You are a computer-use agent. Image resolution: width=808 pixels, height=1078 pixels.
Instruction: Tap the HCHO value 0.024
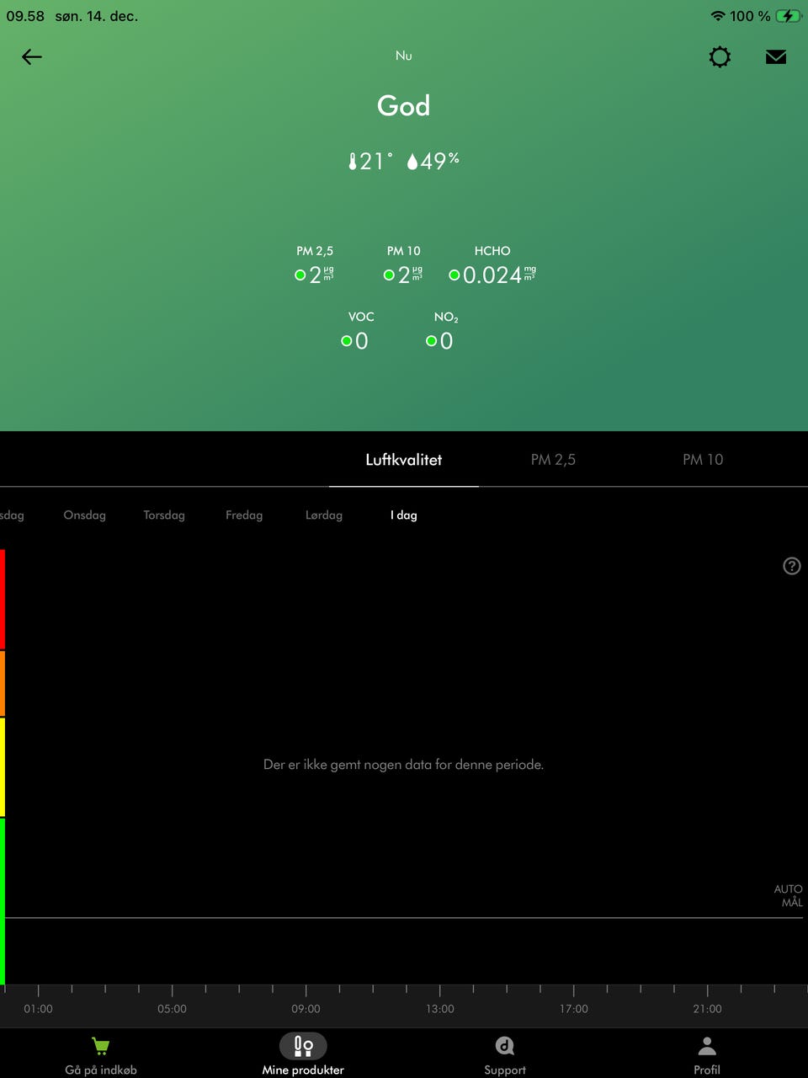(x=492, y=275)
